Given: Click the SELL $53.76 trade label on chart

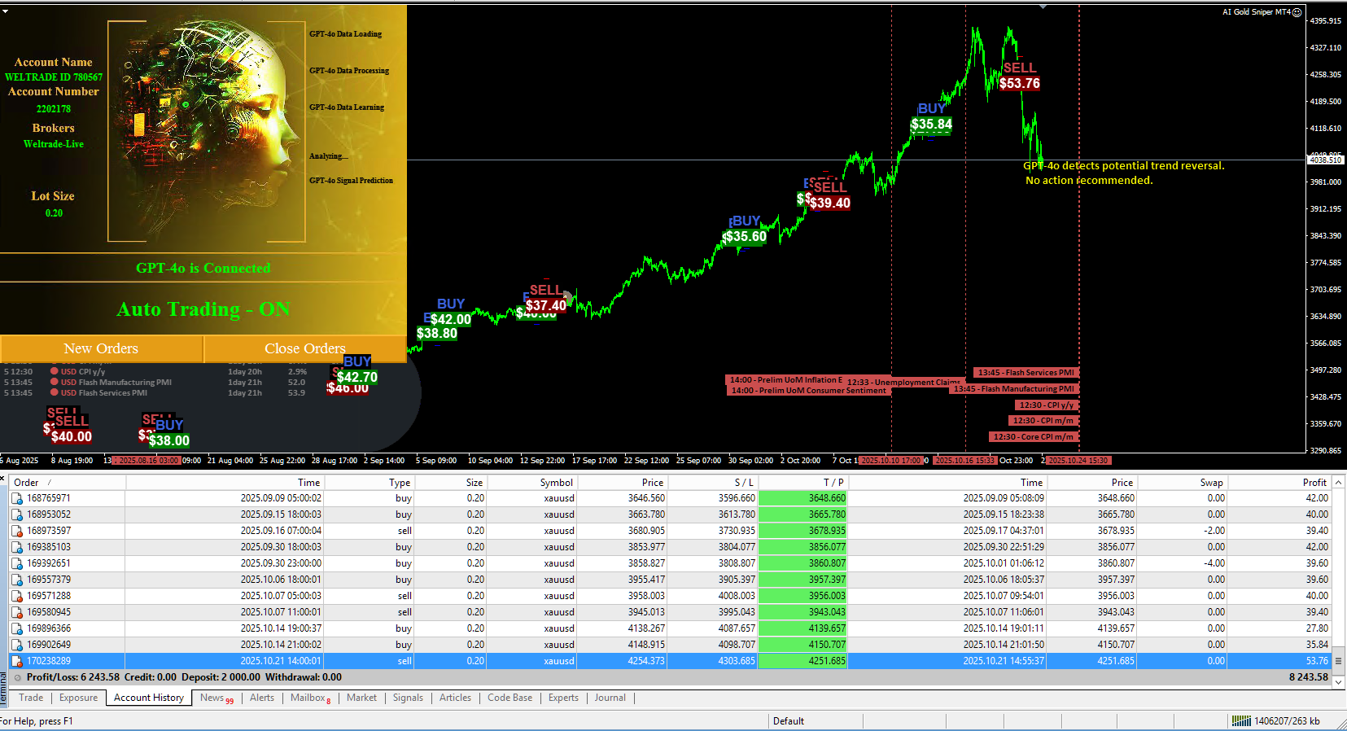Looking at the screenshot, I should 1020,76.
